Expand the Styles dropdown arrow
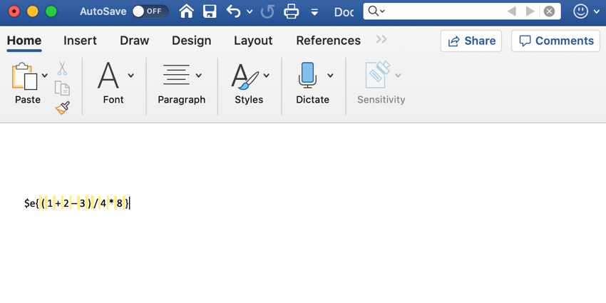The image size is (606, 303). point(267,76)
